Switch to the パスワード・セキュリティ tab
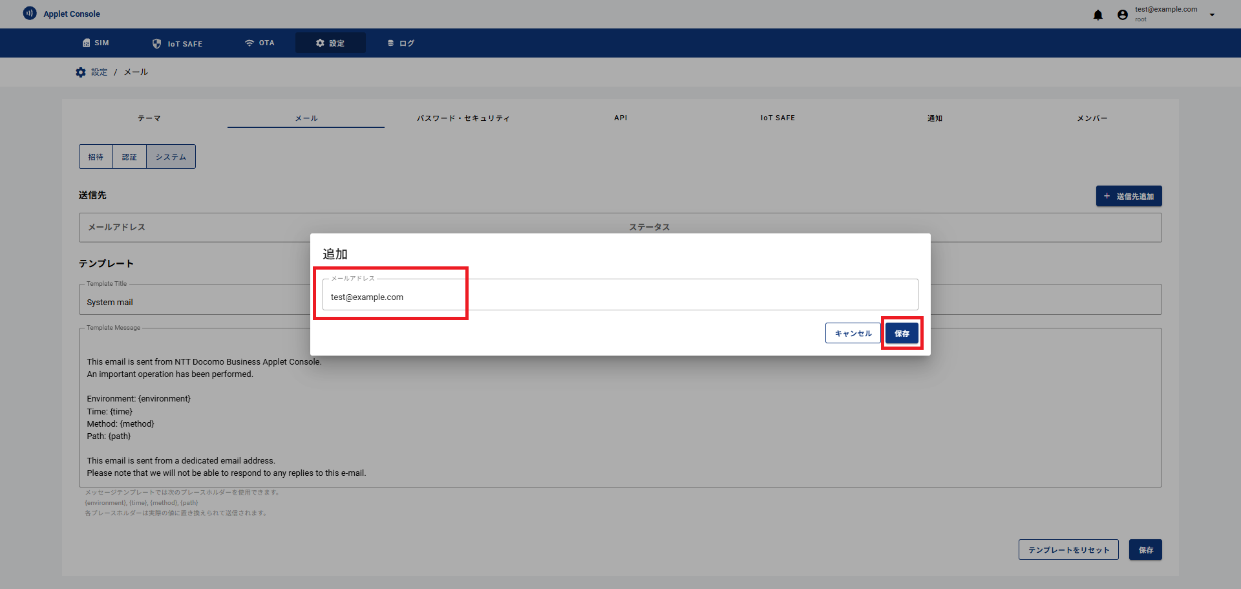This screenshot has height=589, width=1241. [x=463, y=118]
